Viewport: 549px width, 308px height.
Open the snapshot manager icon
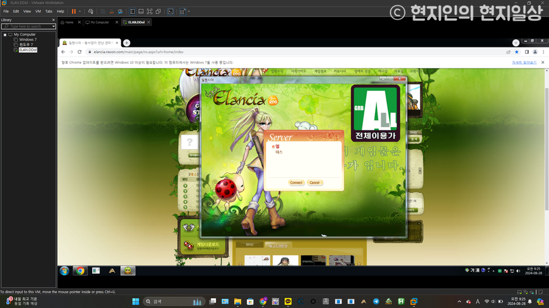point(120,12)
